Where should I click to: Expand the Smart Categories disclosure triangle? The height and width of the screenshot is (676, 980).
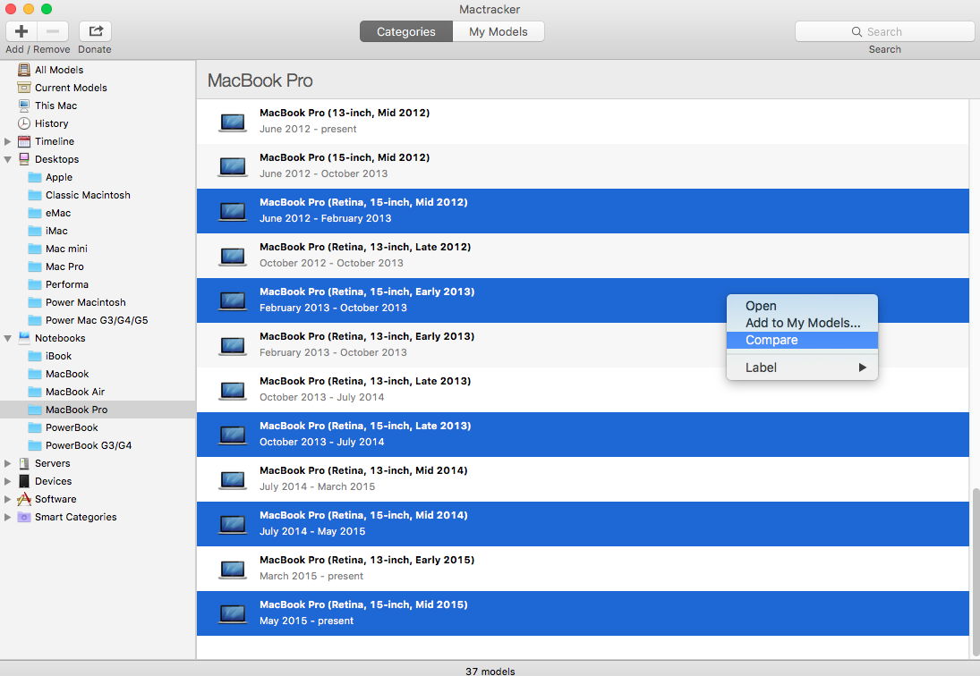click(7, 517)
